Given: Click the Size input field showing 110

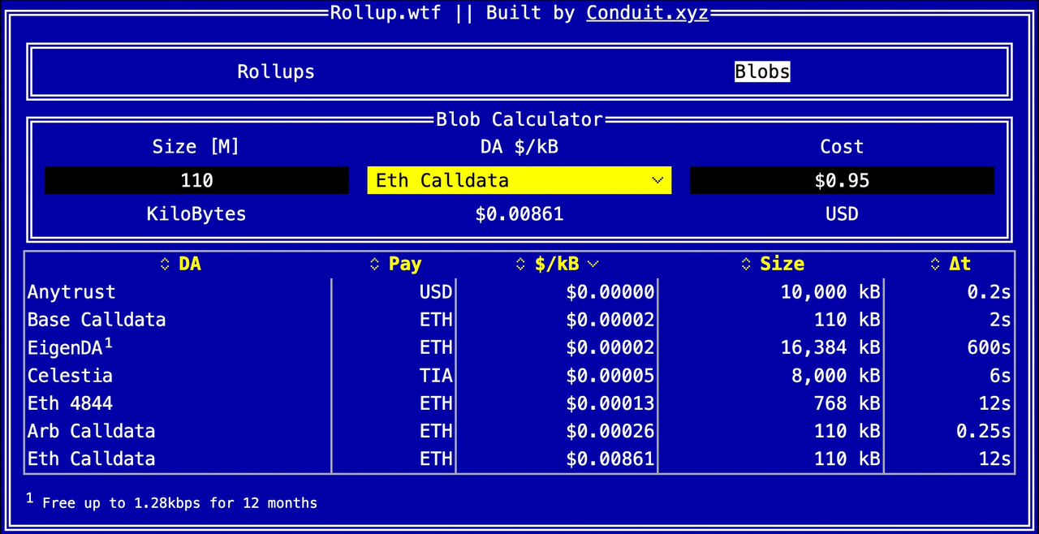Looking at the screenshot, I should [196, 180].
